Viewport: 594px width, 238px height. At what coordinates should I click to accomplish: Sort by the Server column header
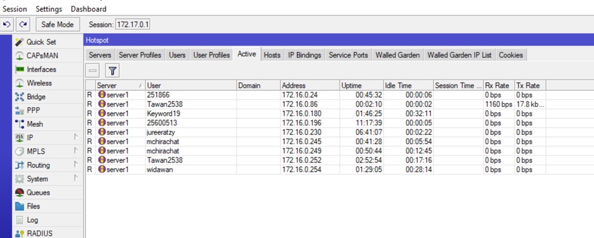click(120, 86)
